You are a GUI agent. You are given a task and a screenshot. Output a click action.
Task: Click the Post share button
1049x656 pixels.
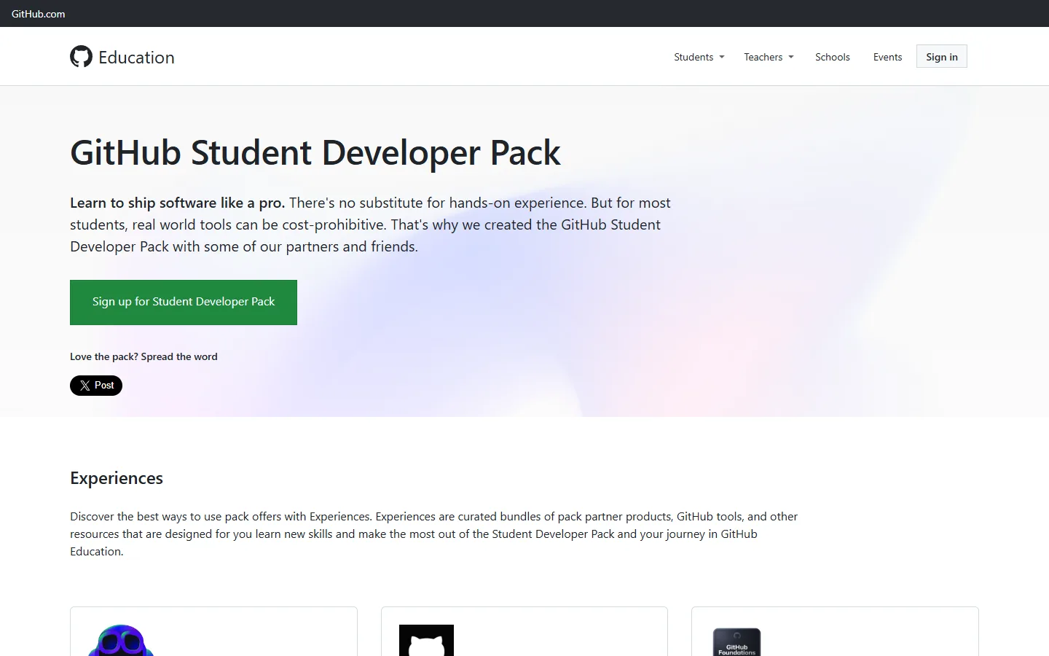point(96,386)
